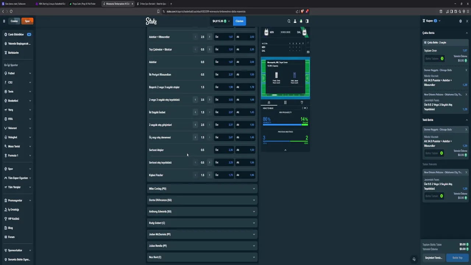Open the user profile icon
Image resolution: width=471 pixels, height=265 pixels.
295,21
